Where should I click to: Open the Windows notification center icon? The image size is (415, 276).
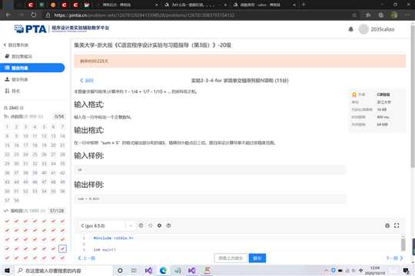click(x=406, y=271)
